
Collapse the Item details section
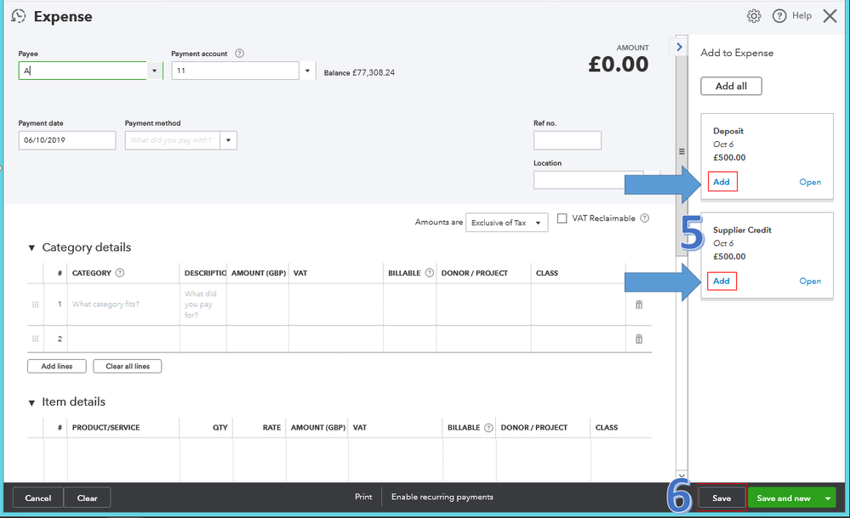tap(31, 402)
